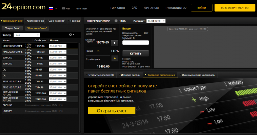Click the ЗАРЕГИСТРИРОВАТЬСЯ button
Screen dimensions: 257x135
[x=235, y=8]
